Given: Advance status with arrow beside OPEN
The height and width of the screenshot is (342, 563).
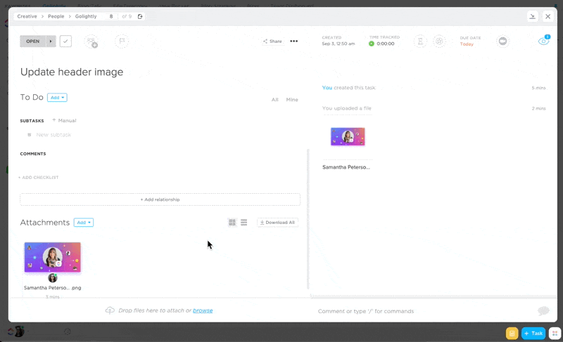Looking at the screenshot, I should coord(51,41).
